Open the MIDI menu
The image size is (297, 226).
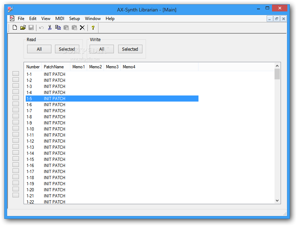point(60,19)
